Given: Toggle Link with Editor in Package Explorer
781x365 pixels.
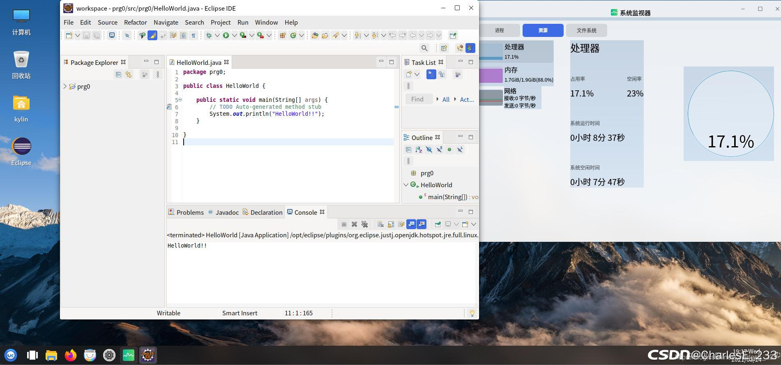Looking at the screenshot, I should (x=129, y=74).
